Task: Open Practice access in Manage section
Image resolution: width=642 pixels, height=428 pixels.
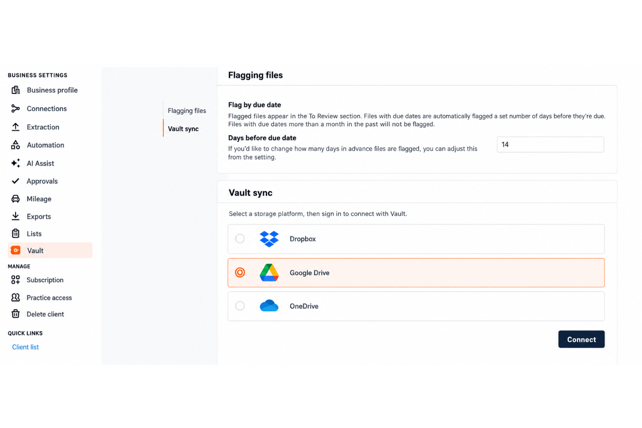Action: [x=49, y=297]
